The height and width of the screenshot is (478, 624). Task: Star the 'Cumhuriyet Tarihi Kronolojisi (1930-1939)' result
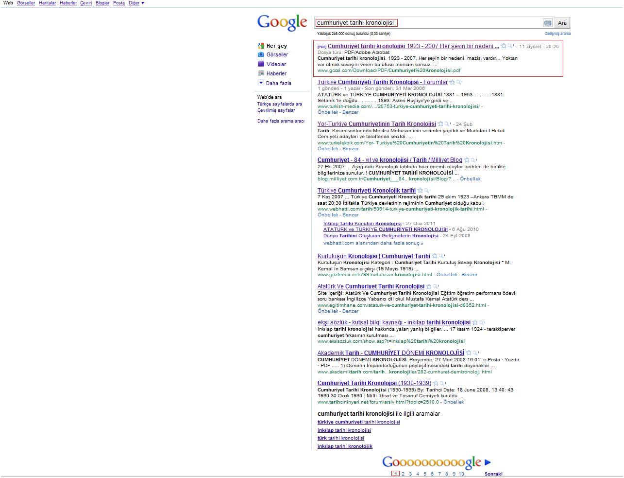436,383
